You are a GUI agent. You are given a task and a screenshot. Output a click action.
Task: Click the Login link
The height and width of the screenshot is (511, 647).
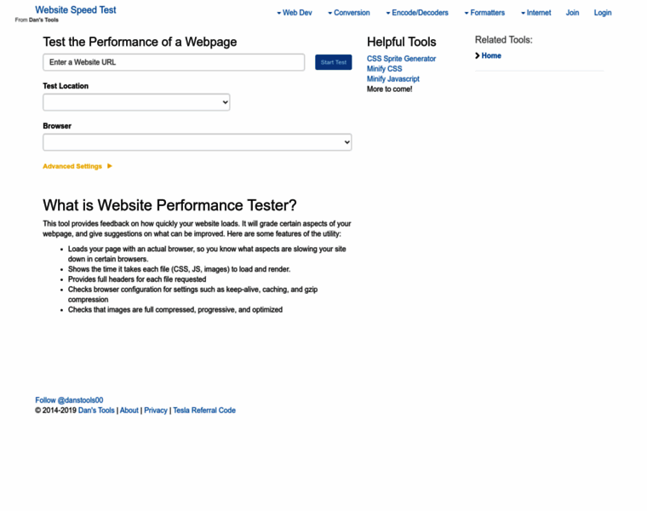(x=603, y=13)
